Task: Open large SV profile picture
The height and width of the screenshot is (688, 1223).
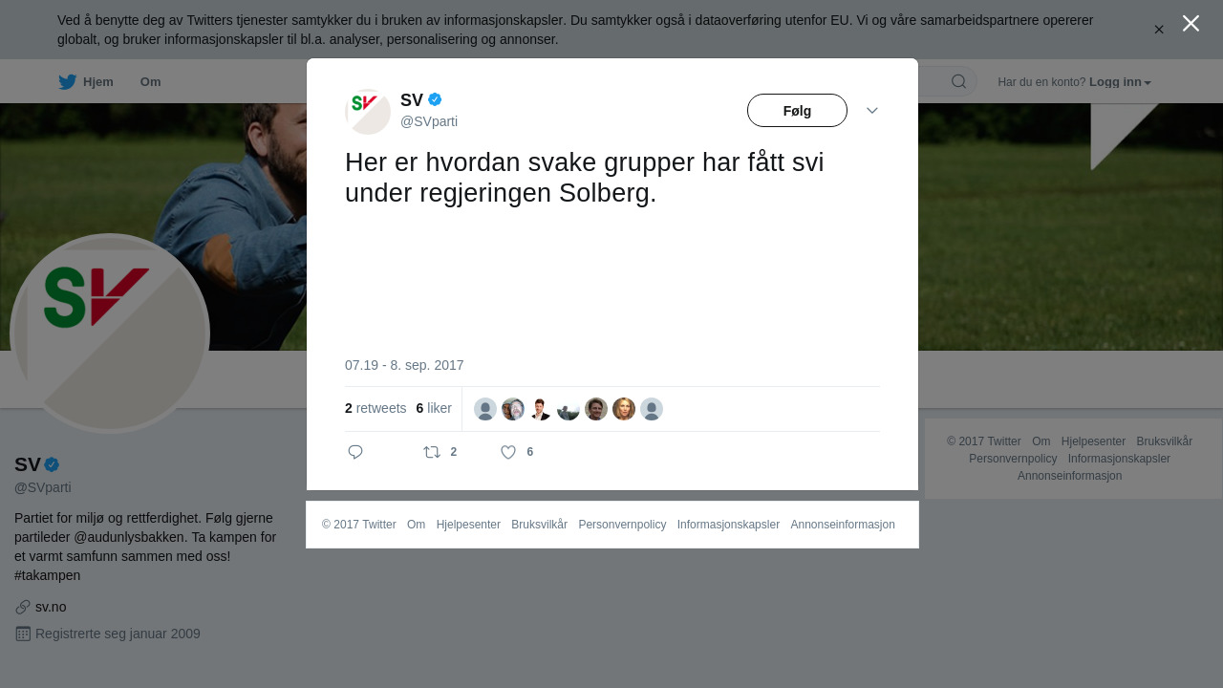Action: pyautogui.click(x=109, y=333)
